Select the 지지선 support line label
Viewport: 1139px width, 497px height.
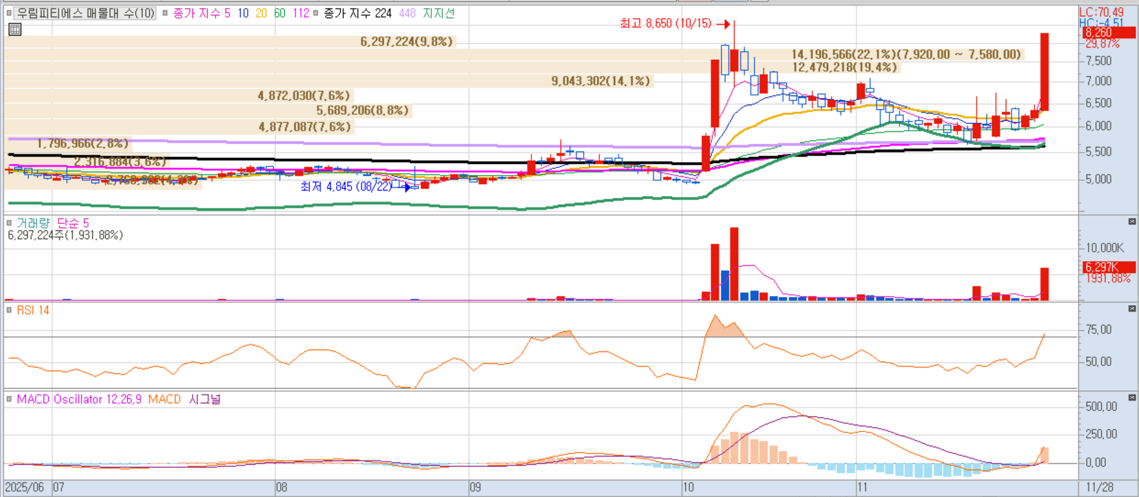[439, 13]
